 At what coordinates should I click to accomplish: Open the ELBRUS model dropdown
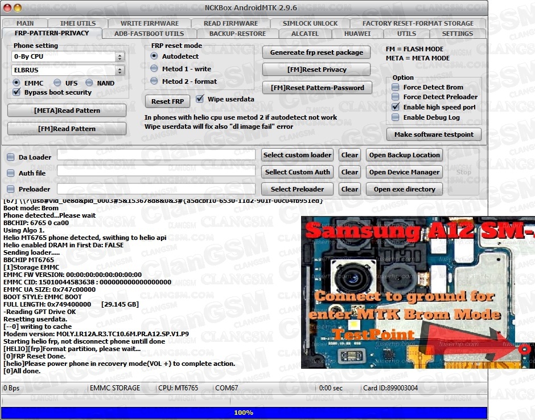click(x=120, y=71)
